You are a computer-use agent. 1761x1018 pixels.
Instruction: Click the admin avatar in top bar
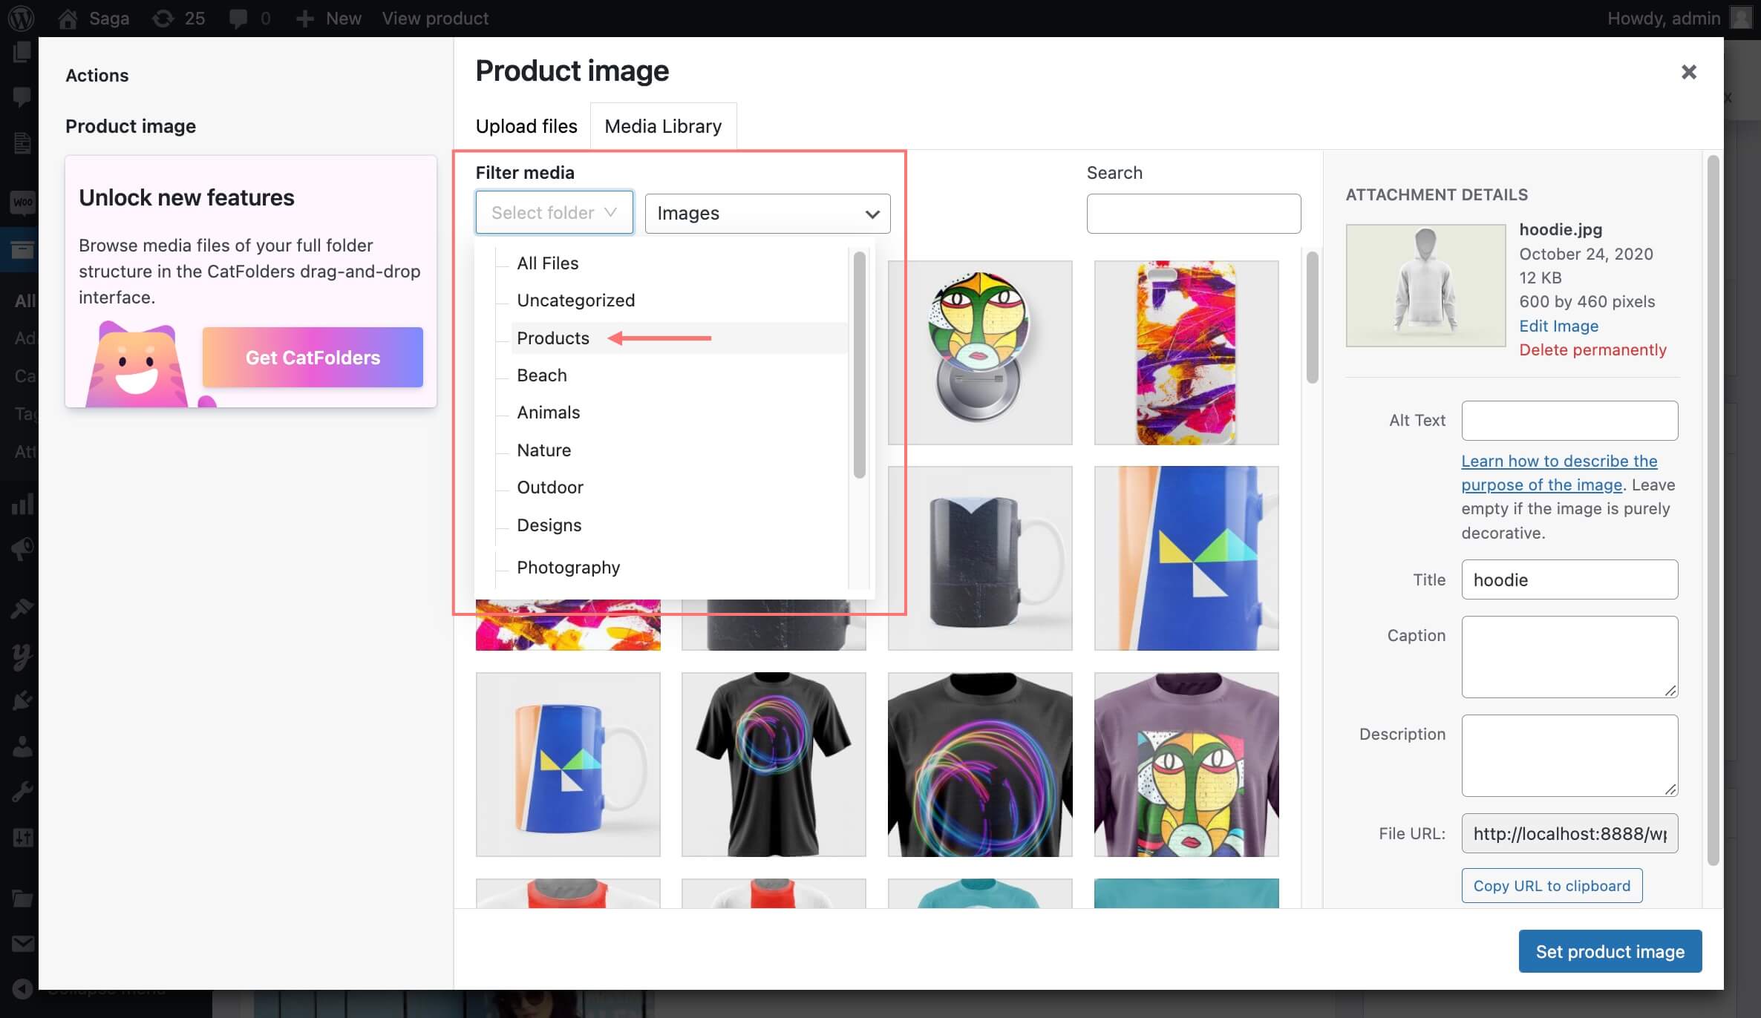tap(1741, 18)
